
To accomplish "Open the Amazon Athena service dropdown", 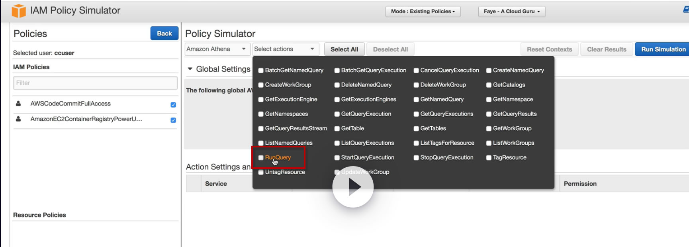I will click(x=217, y=49).
